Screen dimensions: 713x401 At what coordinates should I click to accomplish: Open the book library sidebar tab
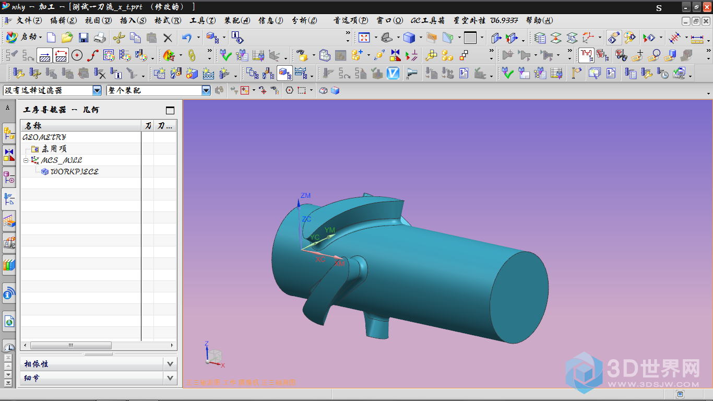pos(9,264)
